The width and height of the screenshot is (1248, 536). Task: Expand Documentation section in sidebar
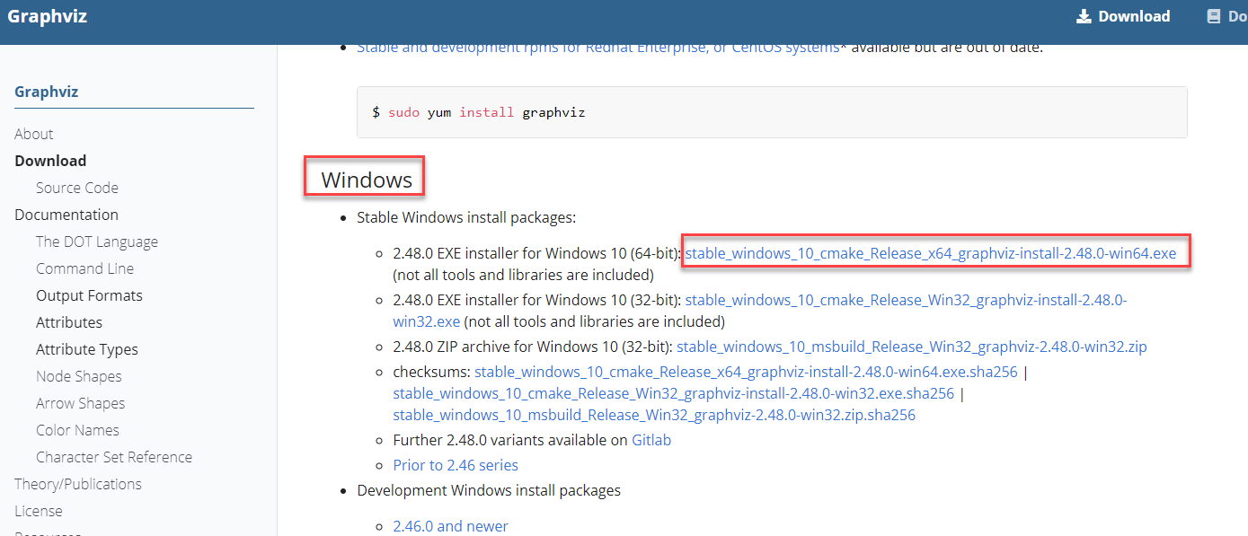click(66, 215)
